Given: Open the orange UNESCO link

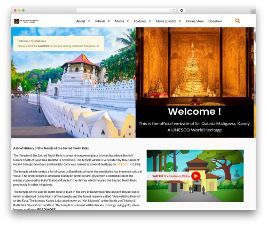Looking at the screenshot, I should click(x=123, y=164).
